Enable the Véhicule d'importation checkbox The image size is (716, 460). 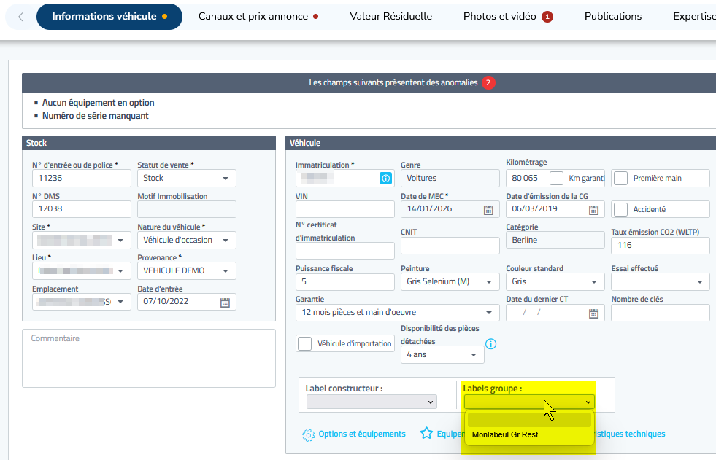304,343
